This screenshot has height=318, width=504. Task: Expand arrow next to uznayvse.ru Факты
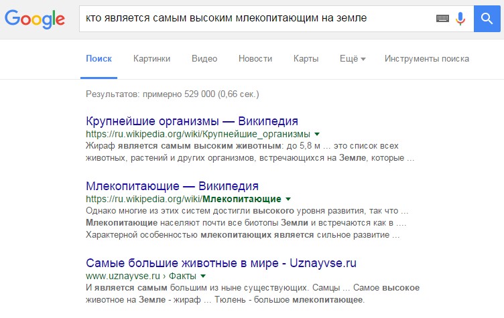pyautogui.click(x=203, y=276)
